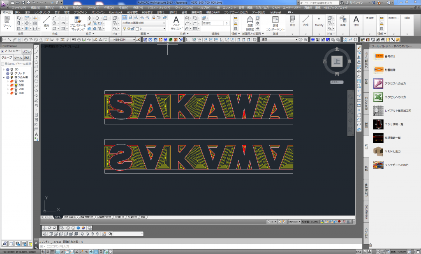This screenshot has width=421, height=254.
Task: Click the paintbrush icon beside HSB-DIM dropdown
Action: 138,40
